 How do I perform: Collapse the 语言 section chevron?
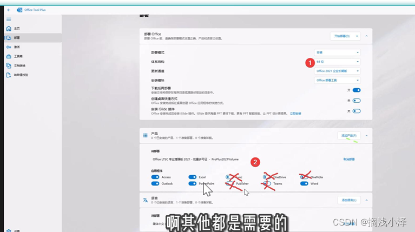[366, 200]
